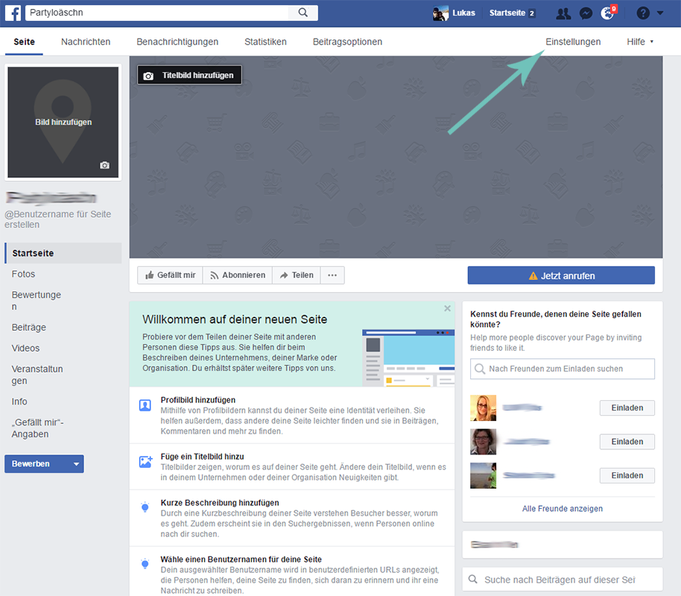Screen dimensions: 681x596
Task: Click the Jetzt anrufen button
Action: pyautogui.click(x=561, y=276)
